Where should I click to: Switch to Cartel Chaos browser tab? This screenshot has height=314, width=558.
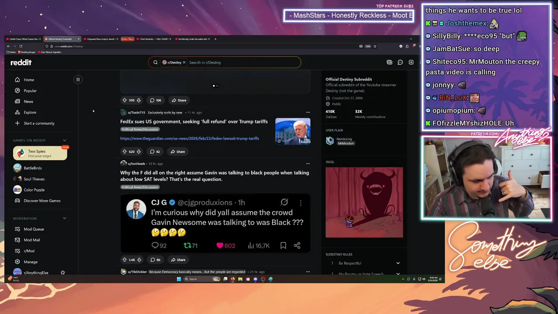(x=24, y=39)
